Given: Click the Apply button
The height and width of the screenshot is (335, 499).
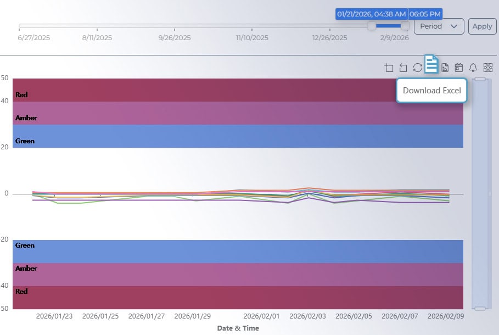Looking at the screenshot, I should click(482, 26).
